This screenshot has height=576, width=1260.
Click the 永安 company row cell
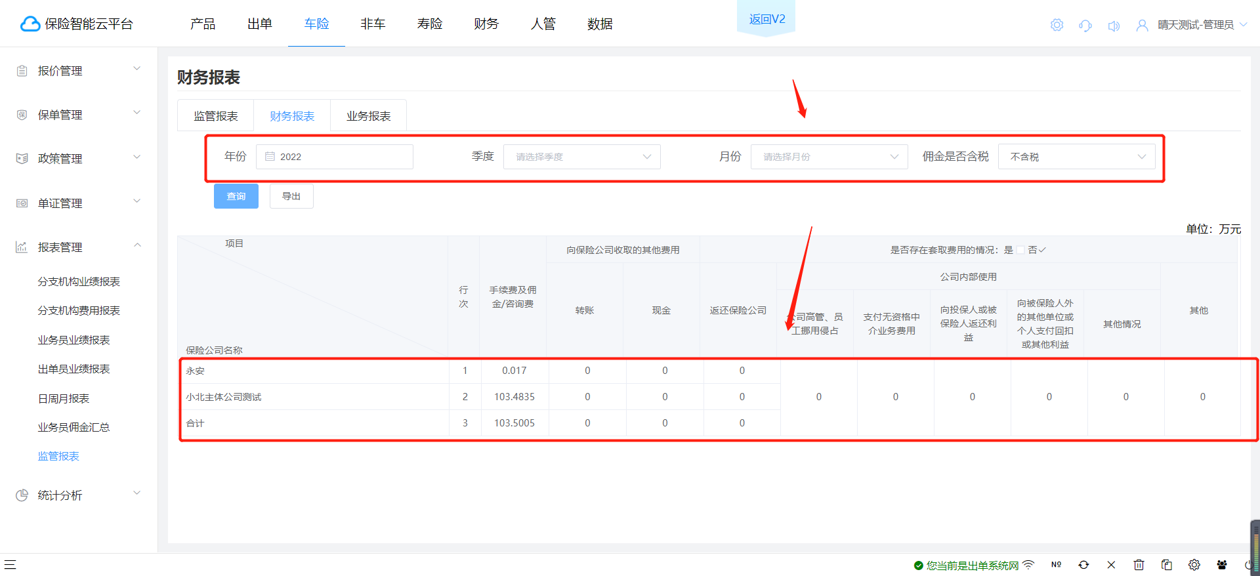(x=314, y=371)
